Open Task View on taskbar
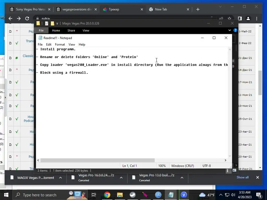 point(94,195)
